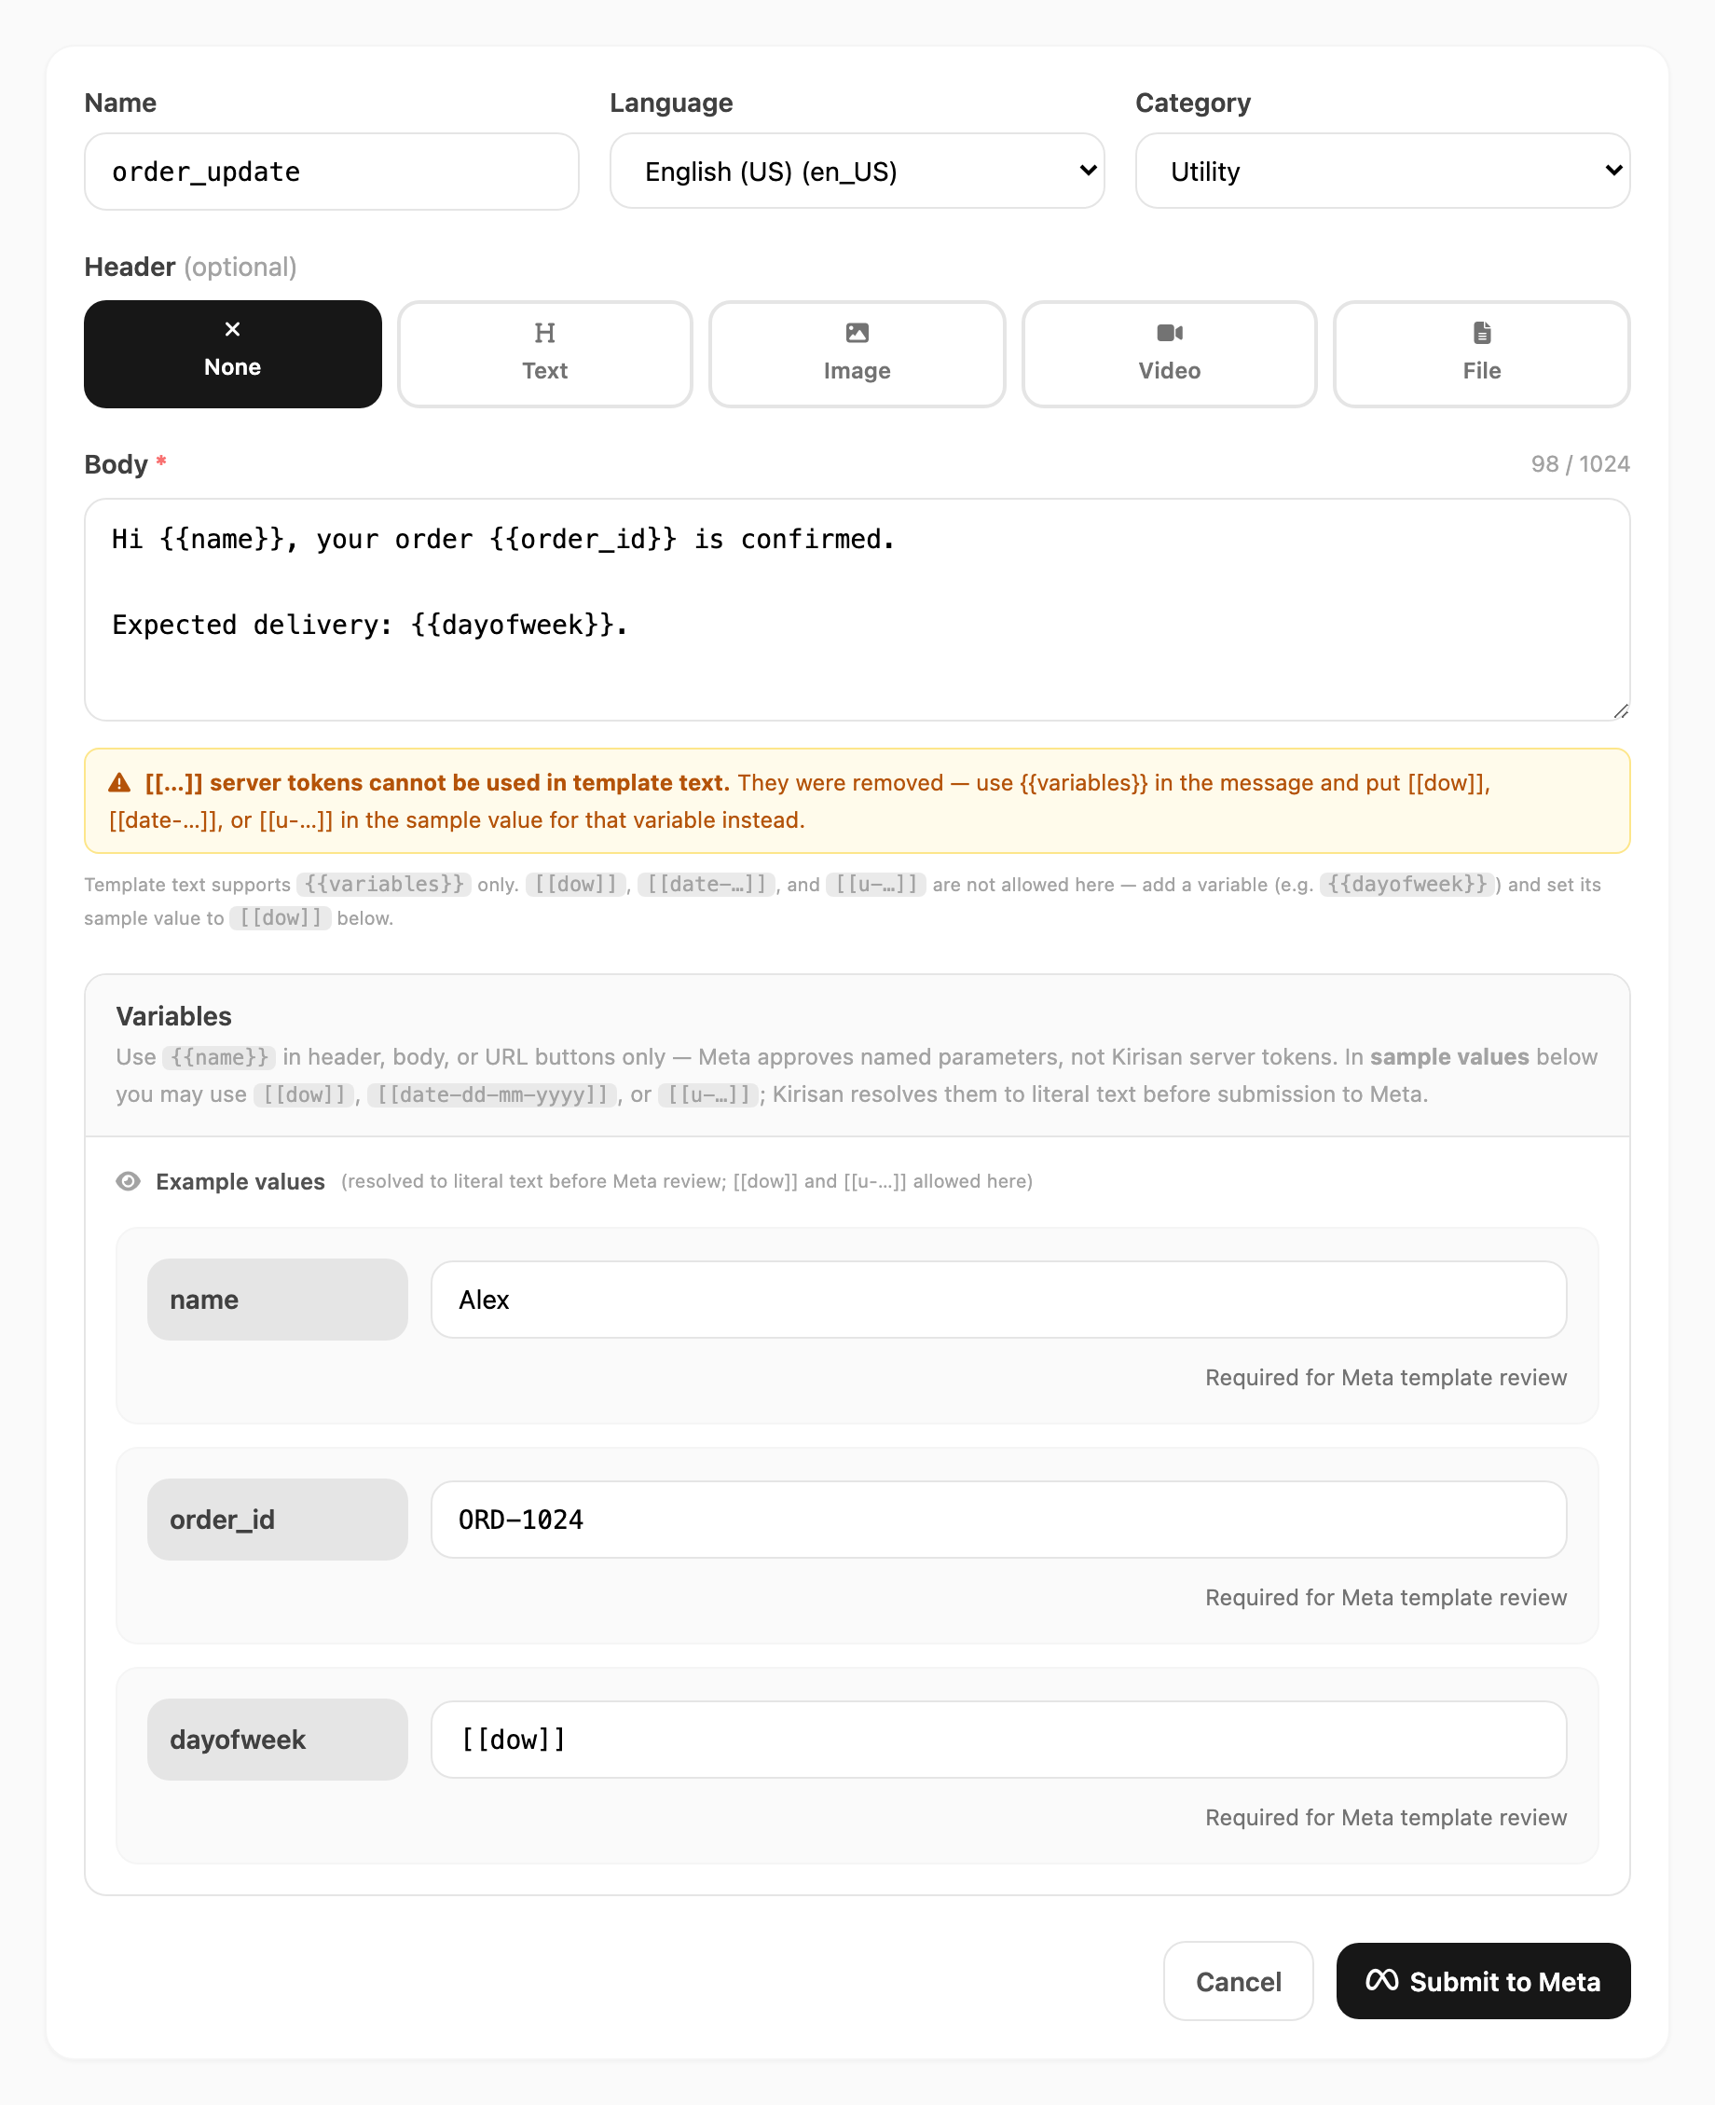
Task: Click the Header (optional) label
Action: (x=191, y=267)
